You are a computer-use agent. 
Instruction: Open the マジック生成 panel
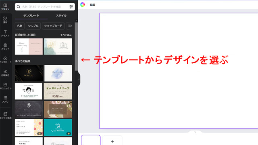pyautogui.click(x=5, y=116)
